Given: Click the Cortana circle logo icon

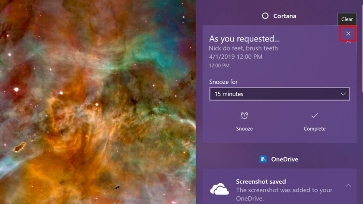Looking at the screenshot, I should [265, 16].
